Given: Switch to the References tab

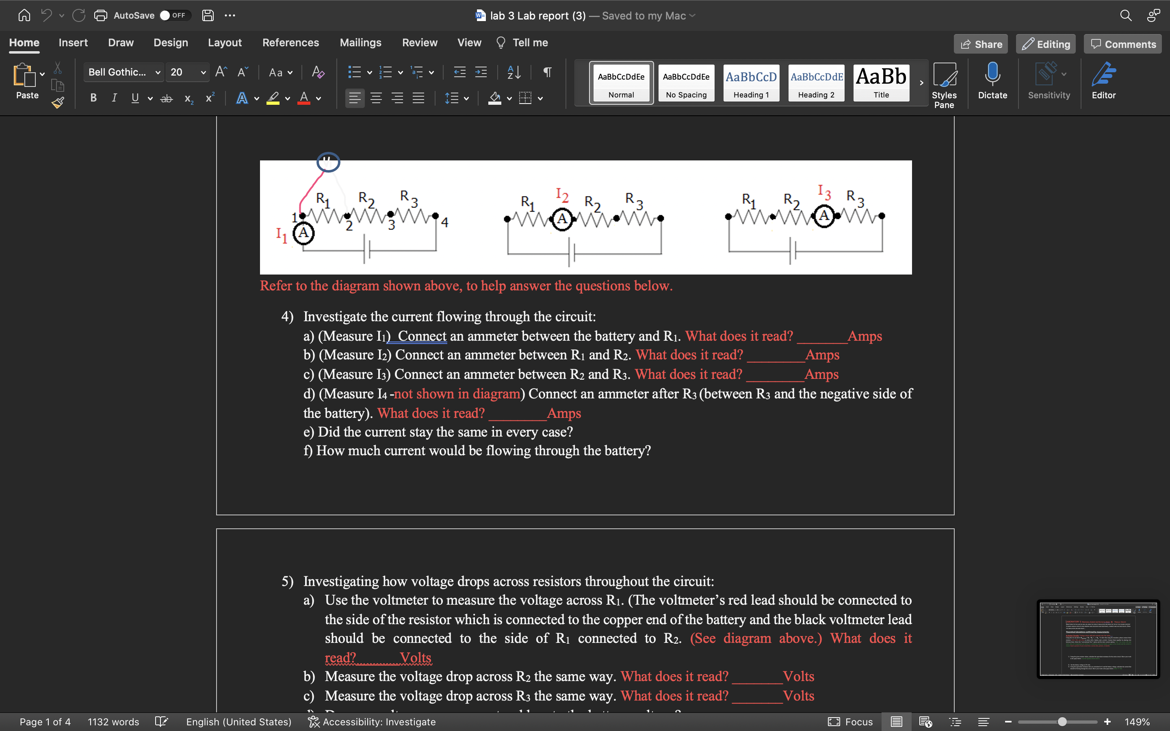Looking at the screenshot, I should pyautogui.click(x=290, y=43).
